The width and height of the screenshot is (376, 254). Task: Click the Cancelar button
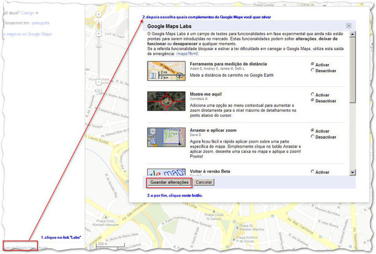204,182
